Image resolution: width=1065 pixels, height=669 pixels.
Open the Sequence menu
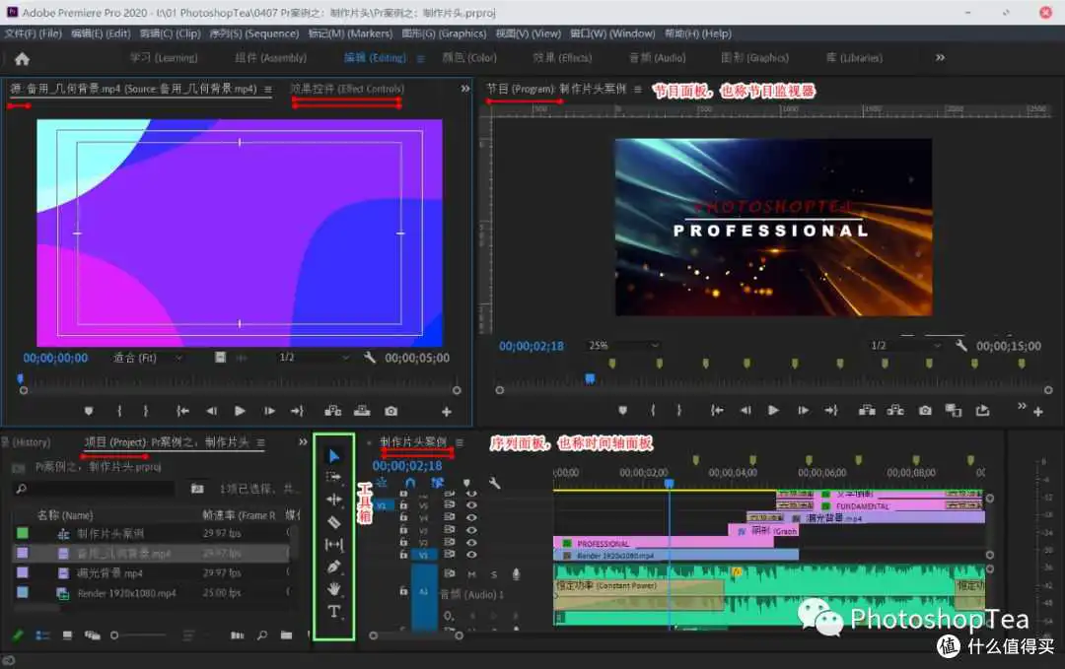254,33
